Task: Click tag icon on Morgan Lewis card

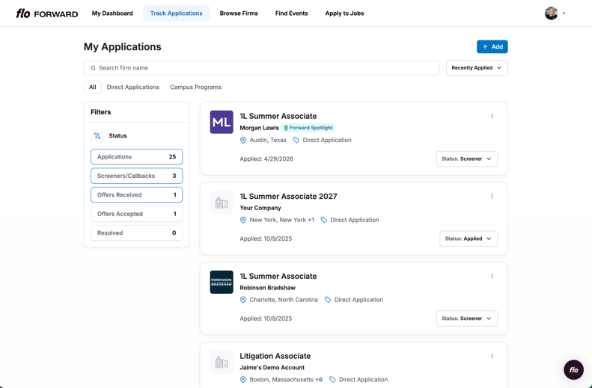Action: click(x=296, y=141)
